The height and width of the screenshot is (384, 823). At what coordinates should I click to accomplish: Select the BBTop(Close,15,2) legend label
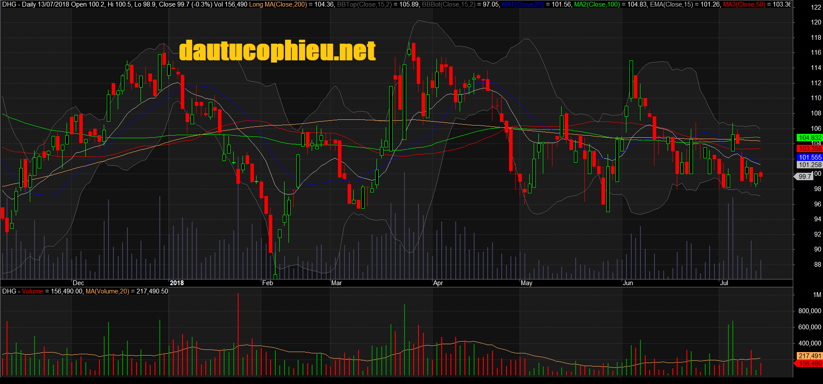click(x=364, y=4)
